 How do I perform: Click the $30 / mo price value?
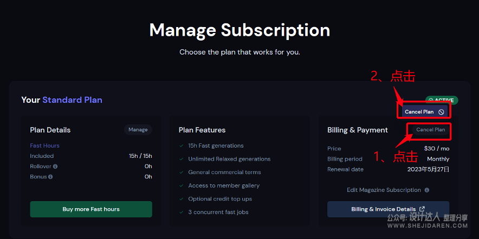pyautogui.click(x=437, y=149)
